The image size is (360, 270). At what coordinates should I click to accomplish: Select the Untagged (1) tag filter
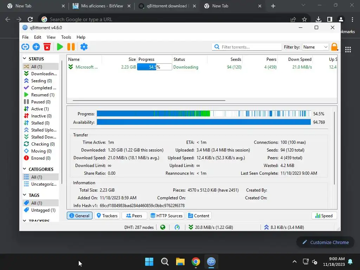coord(41,210)
